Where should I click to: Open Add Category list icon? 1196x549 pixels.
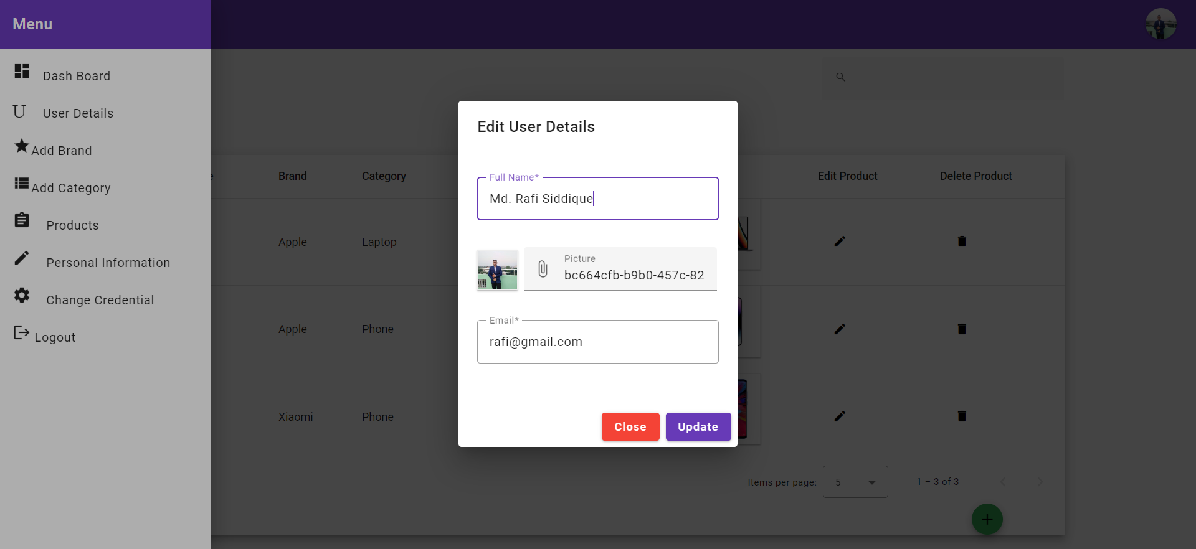click(x=21, y=184)
